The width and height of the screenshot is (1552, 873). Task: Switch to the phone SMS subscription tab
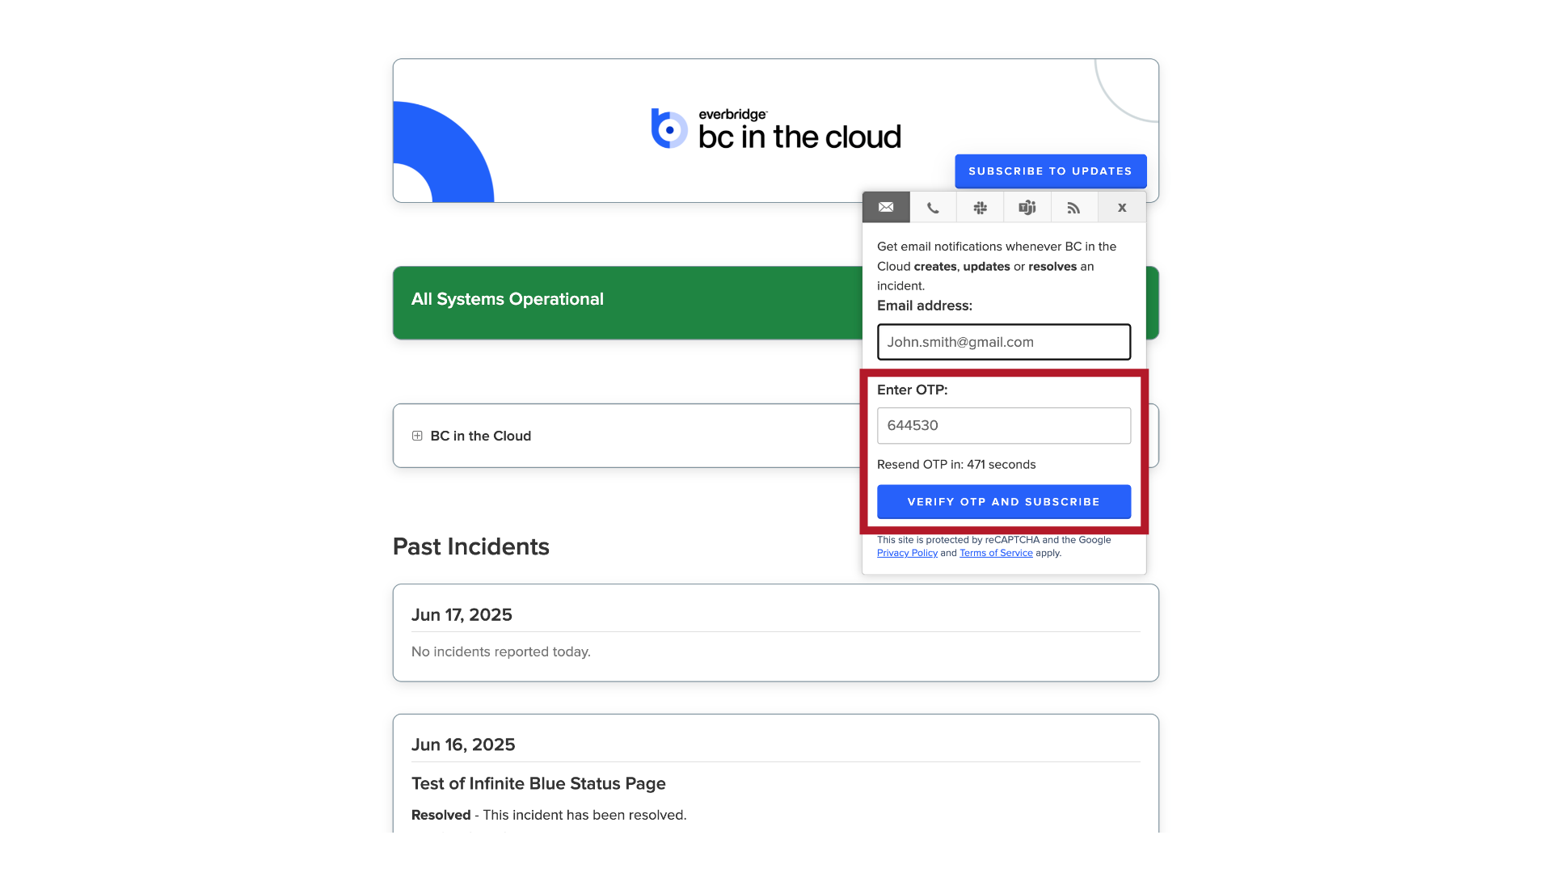(x=933, y=208)
